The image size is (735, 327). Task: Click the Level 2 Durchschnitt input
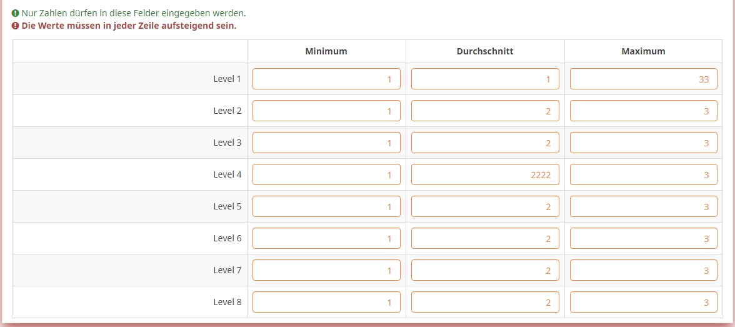coord(485,111)
